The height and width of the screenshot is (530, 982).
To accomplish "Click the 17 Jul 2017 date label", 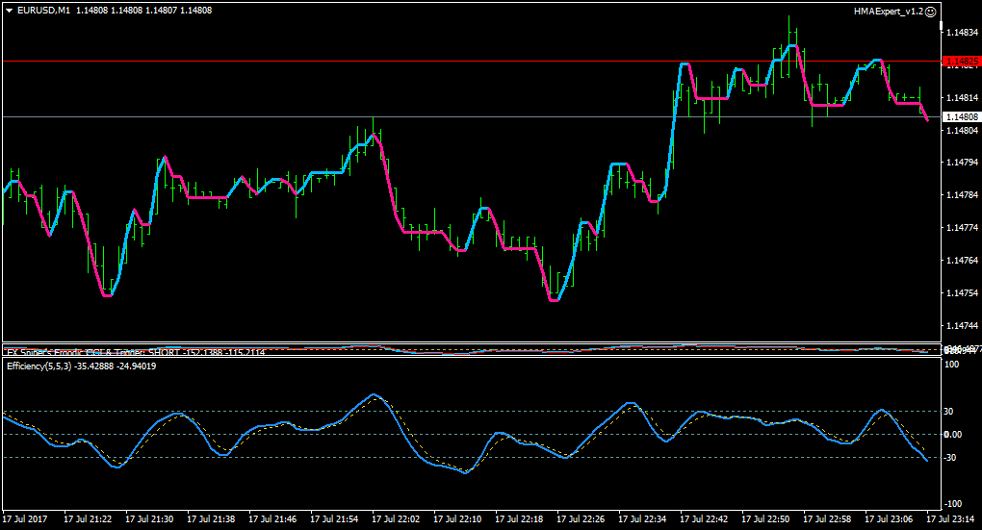I will point(25,518).
